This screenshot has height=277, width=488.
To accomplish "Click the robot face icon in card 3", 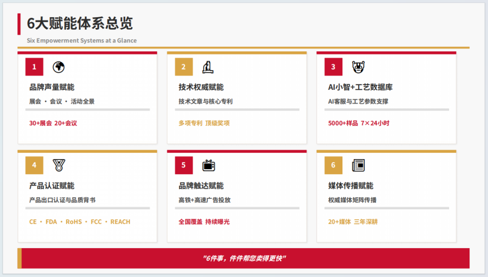I will tap(358, 67).
